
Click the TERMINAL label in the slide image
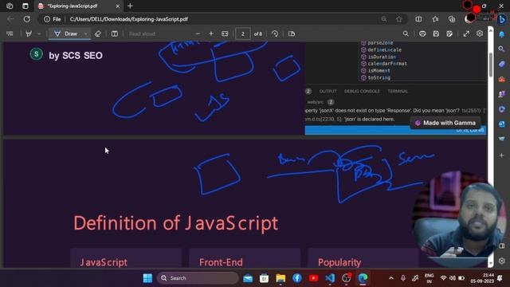[398, 91]
